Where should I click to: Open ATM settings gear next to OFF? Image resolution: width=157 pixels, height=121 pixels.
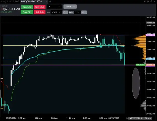65,12
